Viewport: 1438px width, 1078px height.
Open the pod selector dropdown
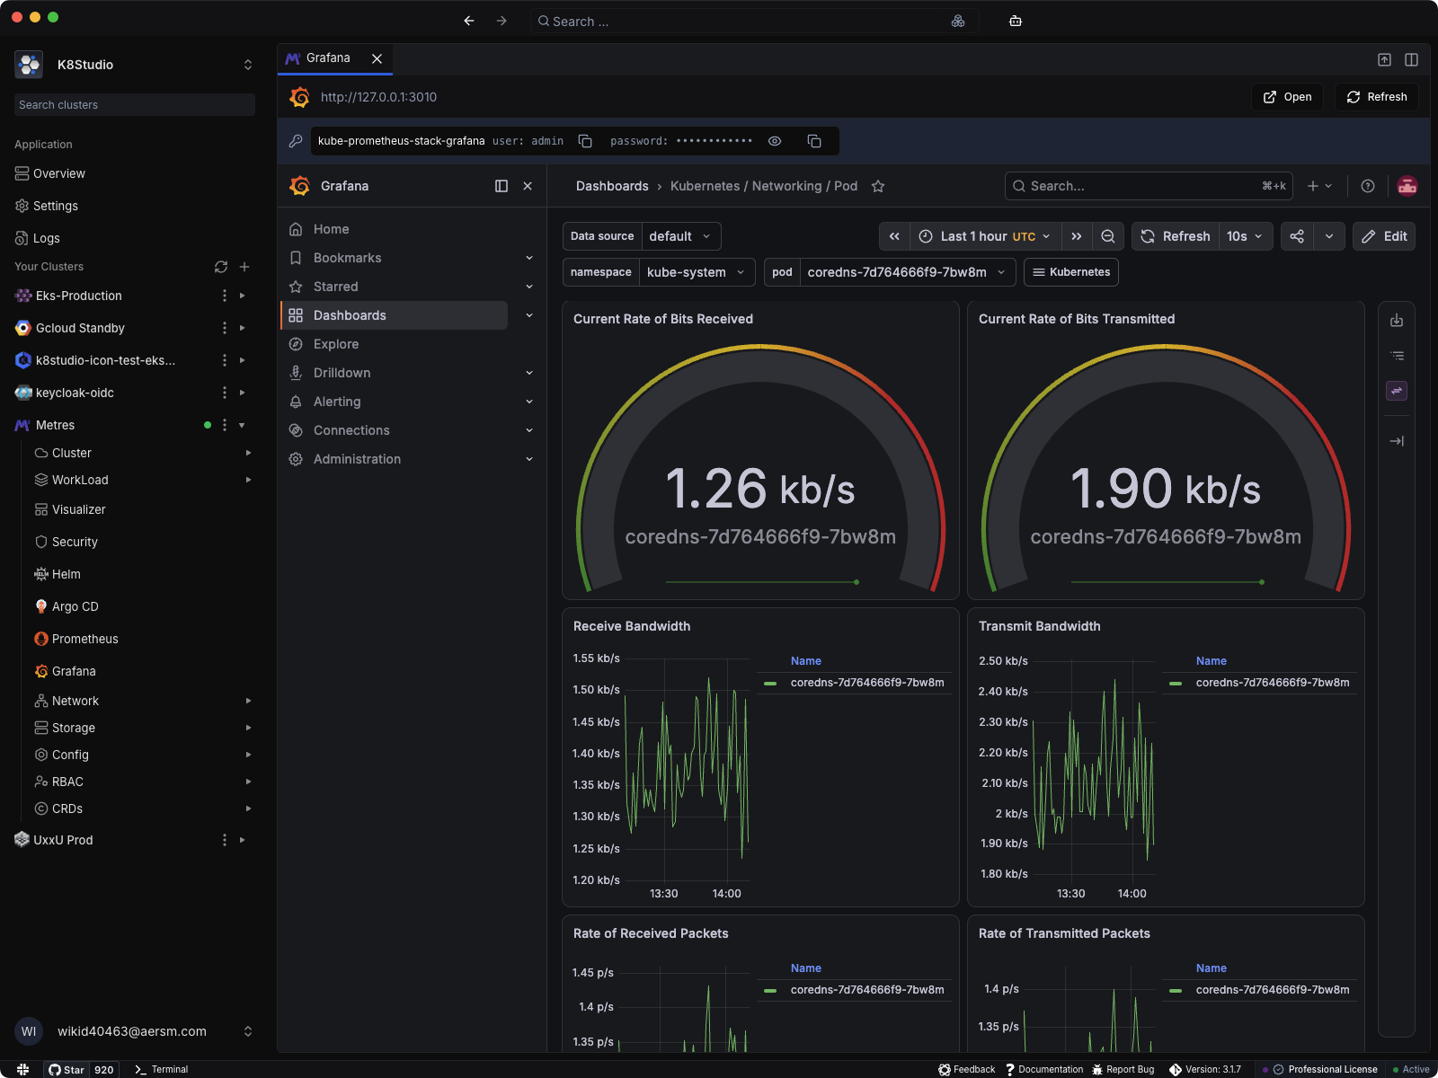(x=907, y=272)
